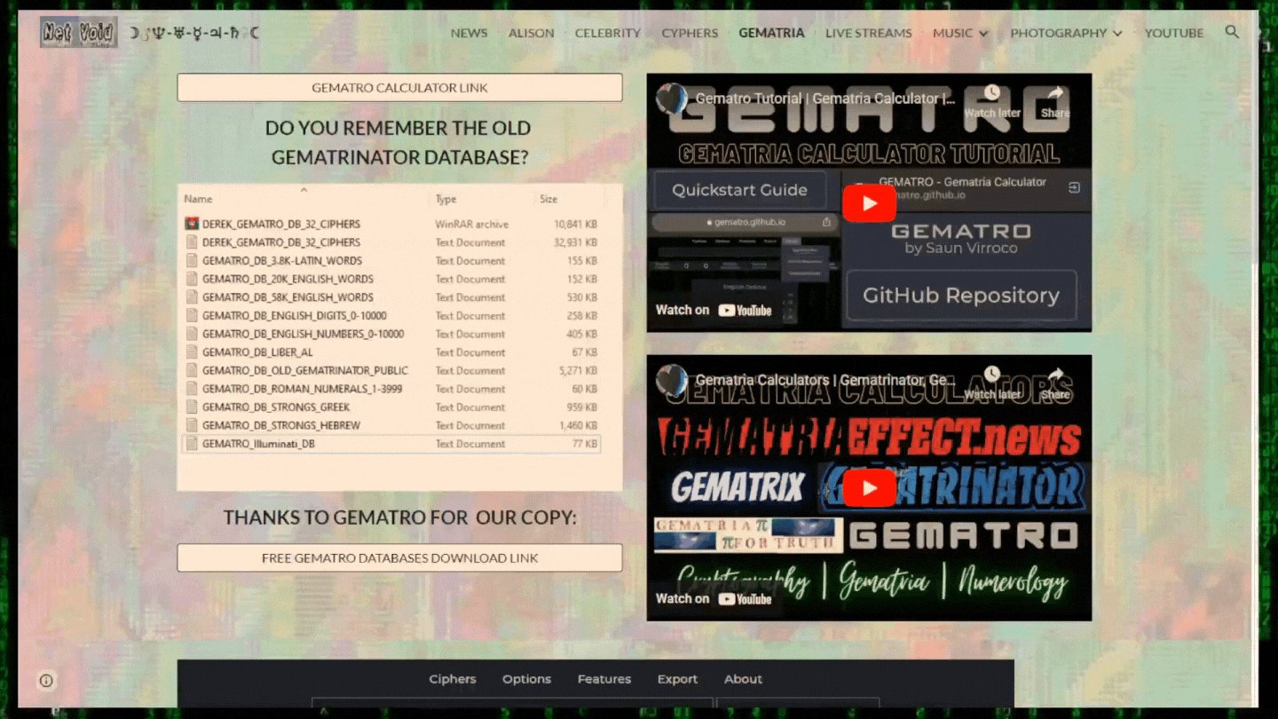The image size is (1278, 719).
Task: Click the GitHub Repository box in the video thumbnail
Action: point(961,296)
